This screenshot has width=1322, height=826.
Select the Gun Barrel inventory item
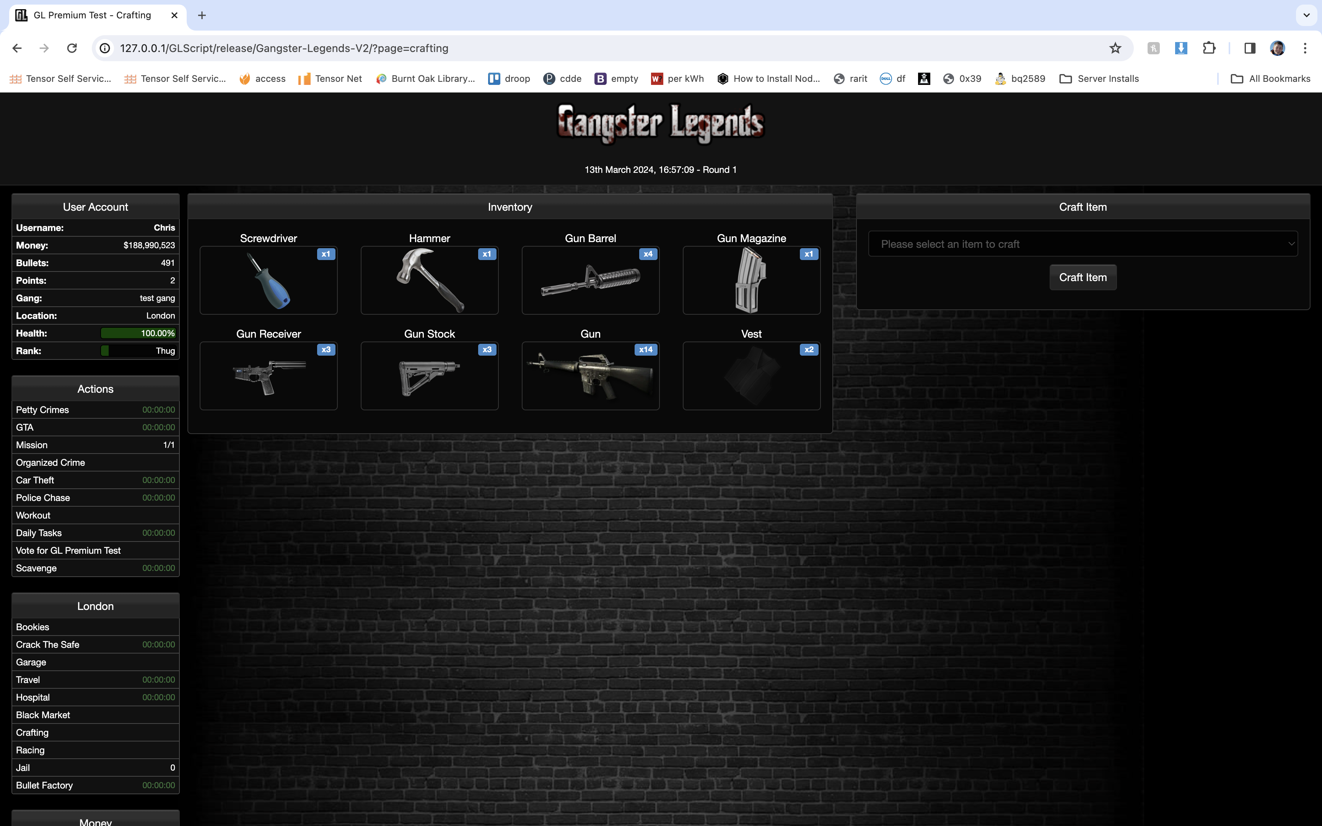(x=590, y=280)
